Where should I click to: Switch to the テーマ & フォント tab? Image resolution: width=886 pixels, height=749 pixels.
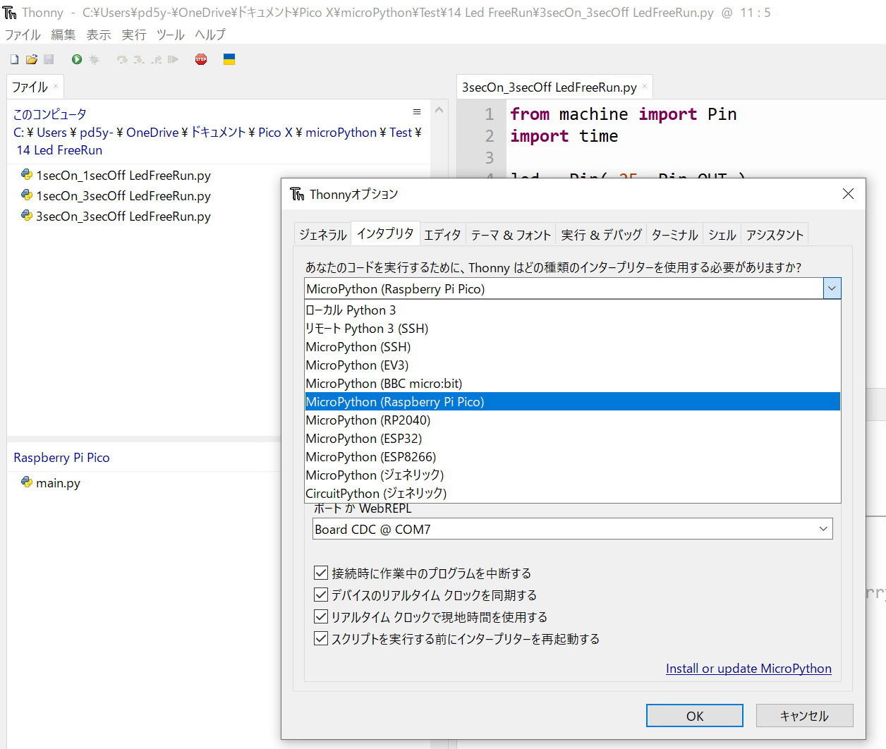(x=511, y=235)
